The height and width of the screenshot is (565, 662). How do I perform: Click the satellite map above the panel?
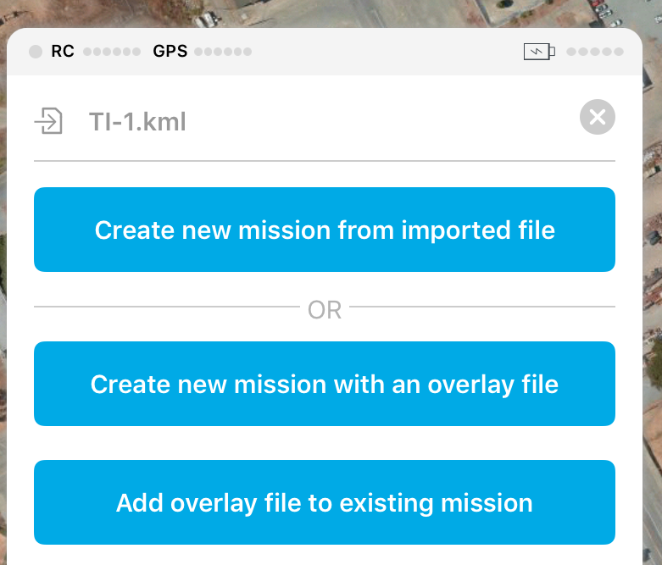tap(330, 13)
